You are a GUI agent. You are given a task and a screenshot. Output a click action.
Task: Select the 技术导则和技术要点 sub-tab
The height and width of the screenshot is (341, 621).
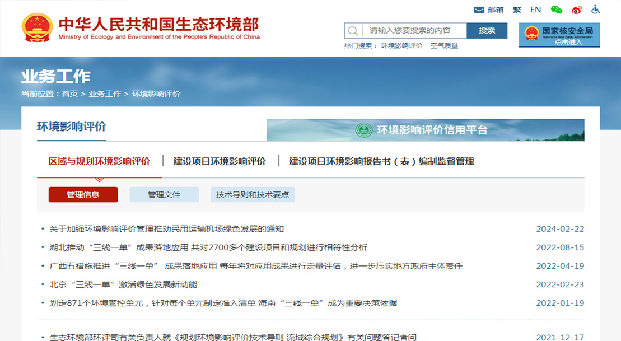coord(252,194)
